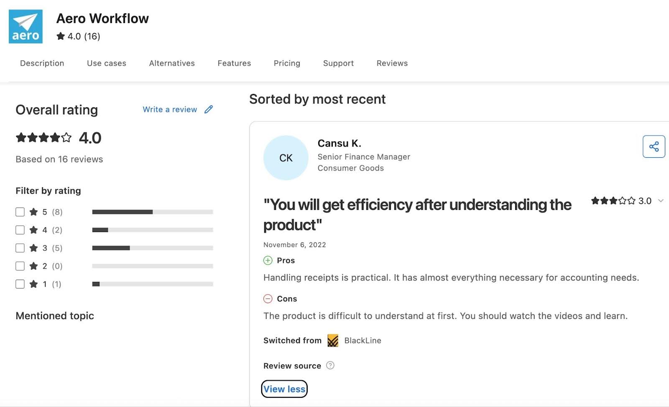Click the question mark beside Review source
The image size is (669, 407).
[330, 365]
